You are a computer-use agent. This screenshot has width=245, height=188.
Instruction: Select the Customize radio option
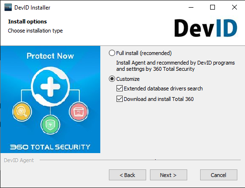112,79
